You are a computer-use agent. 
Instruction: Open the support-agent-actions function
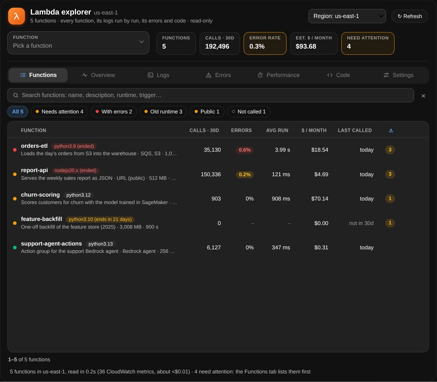tap(218, 248)
